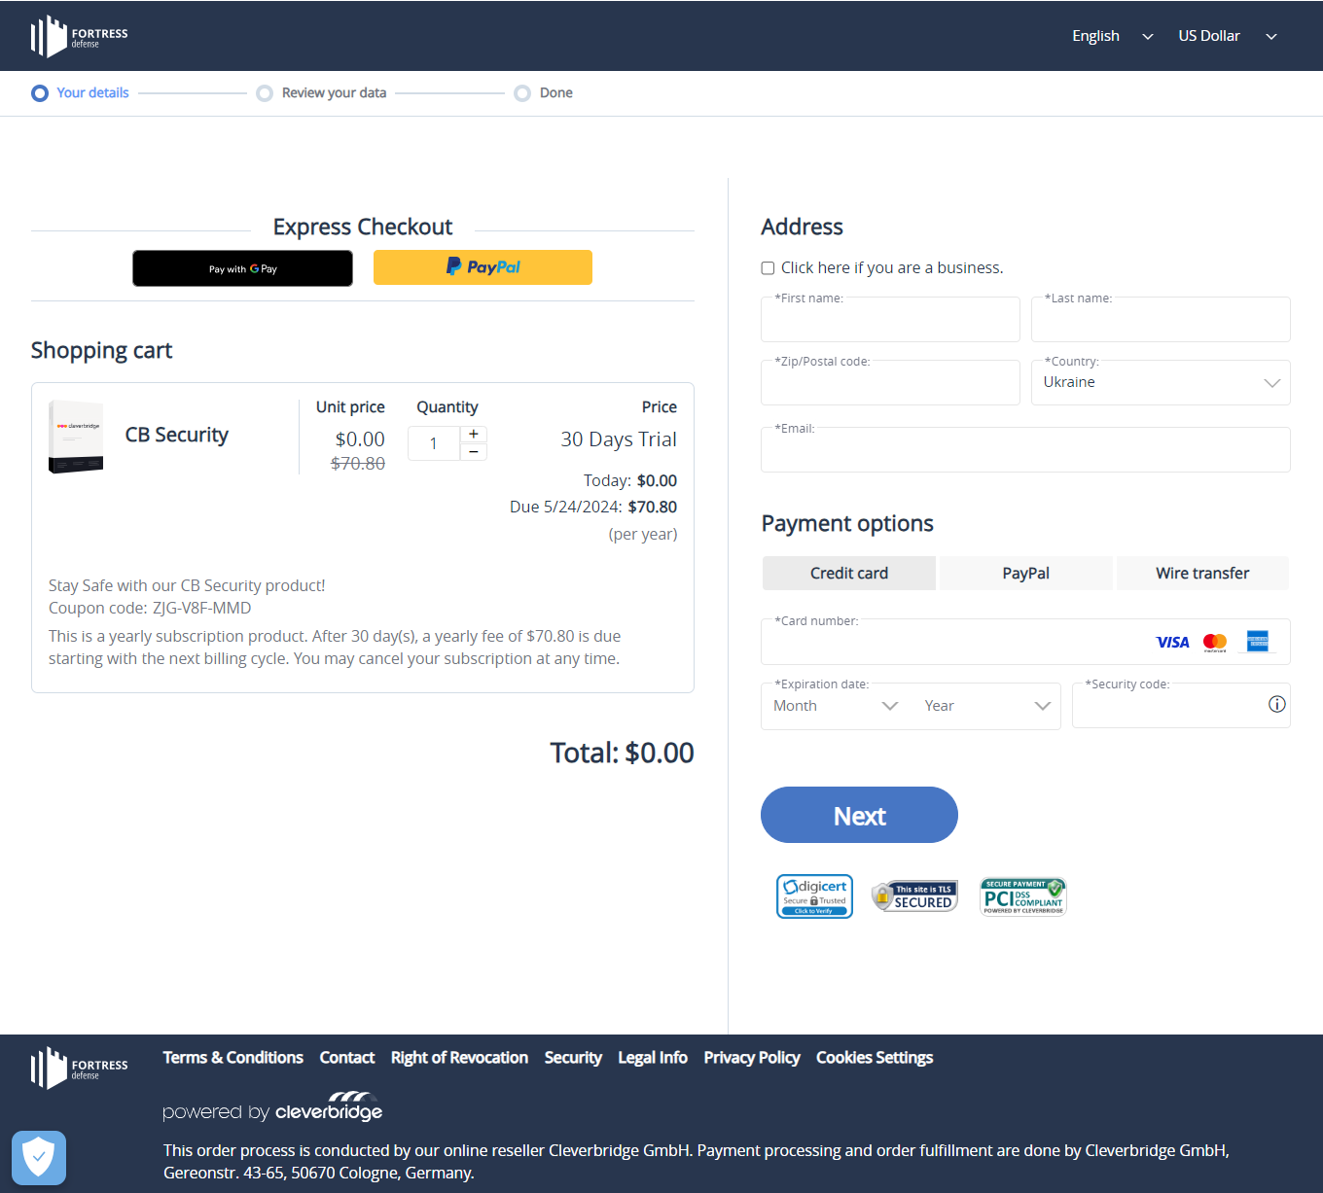Open the Privacy Policy link
This screenshot has width=1323, height=1193.
pos(752,1058)
